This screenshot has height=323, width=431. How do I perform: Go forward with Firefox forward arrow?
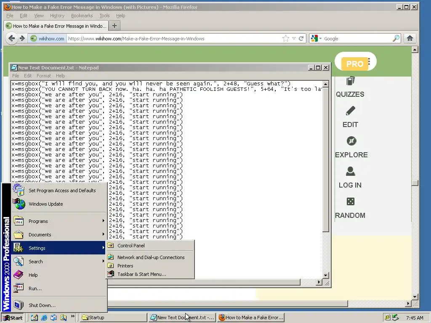pyautogui.click(x=22, y=38)
